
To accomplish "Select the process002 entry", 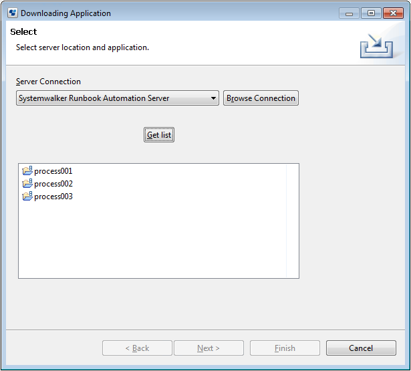I will (53, 184).
